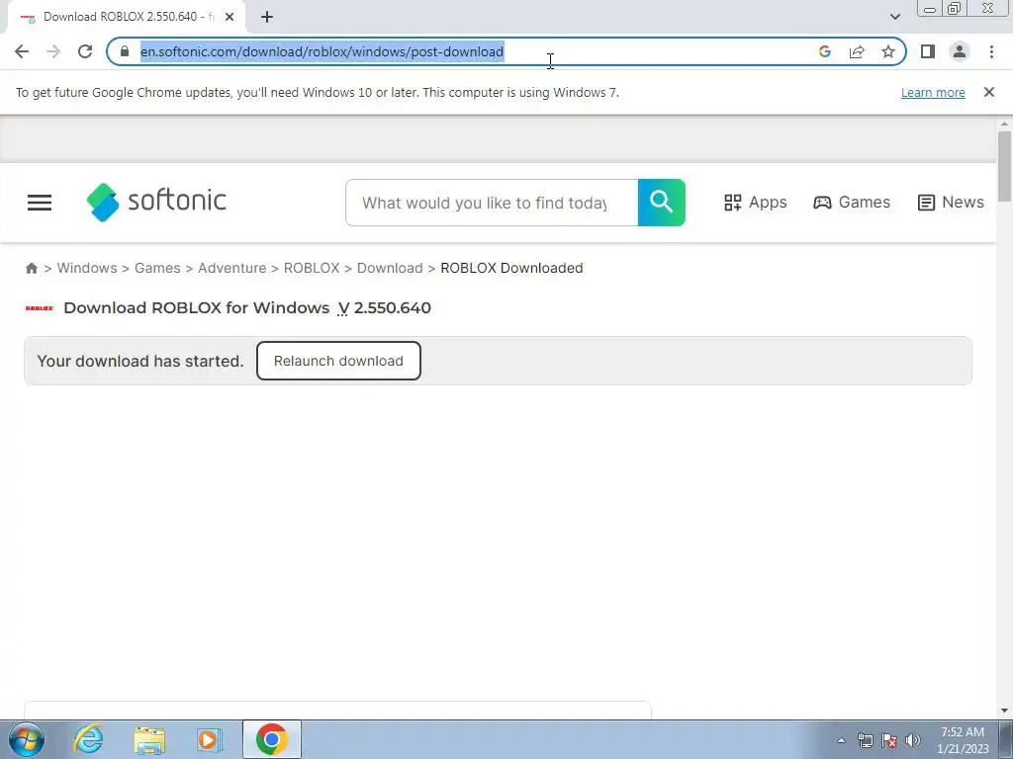Open the Chrome three-dot menu
The image size is (1013, 759).
click(991, 51)
